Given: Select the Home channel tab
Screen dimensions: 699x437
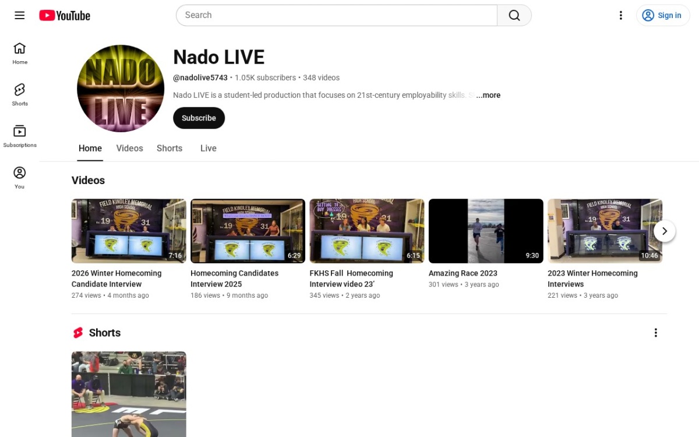Looking at the screenshot, I should [90, 148].
